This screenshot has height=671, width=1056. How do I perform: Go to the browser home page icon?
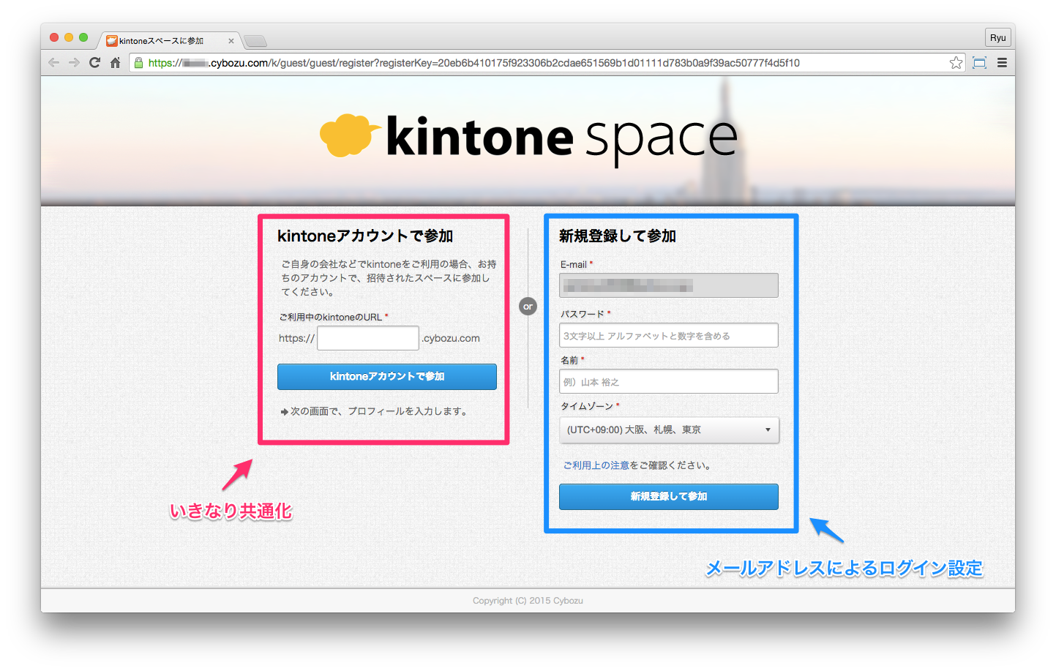tap(115, 63)
